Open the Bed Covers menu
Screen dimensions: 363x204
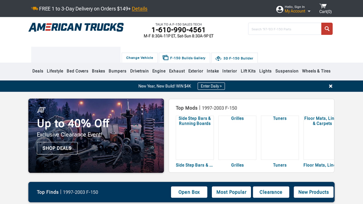coord(77,71)
